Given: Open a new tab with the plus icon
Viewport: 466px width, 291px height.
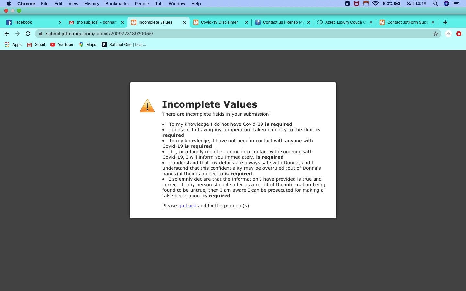Looking at the screenshot, I should pyautogui.click(x=445, y=22).
